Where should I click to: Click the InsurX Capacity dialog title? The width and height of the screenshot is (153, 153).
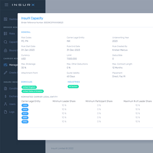(x=32, y=18)
